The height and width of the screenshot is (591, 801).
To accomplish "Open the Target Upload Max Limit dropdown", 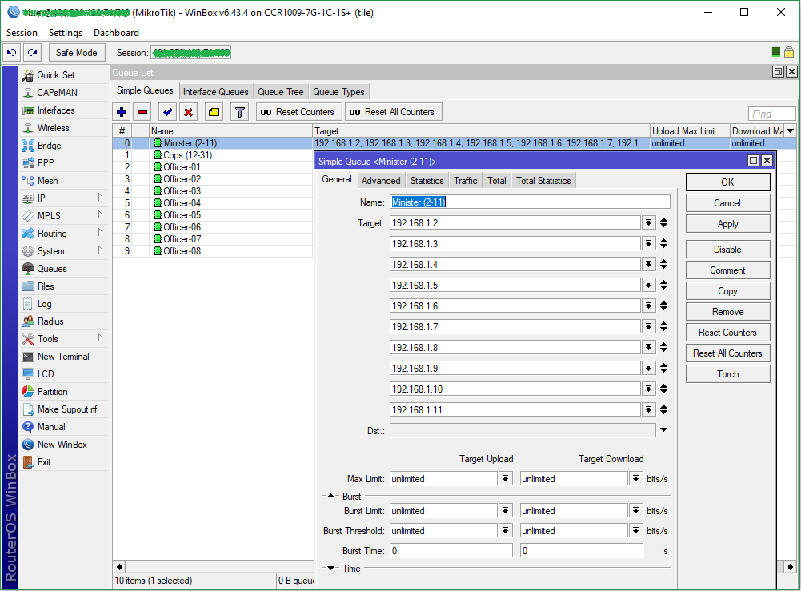I will (x=505, y=477).
